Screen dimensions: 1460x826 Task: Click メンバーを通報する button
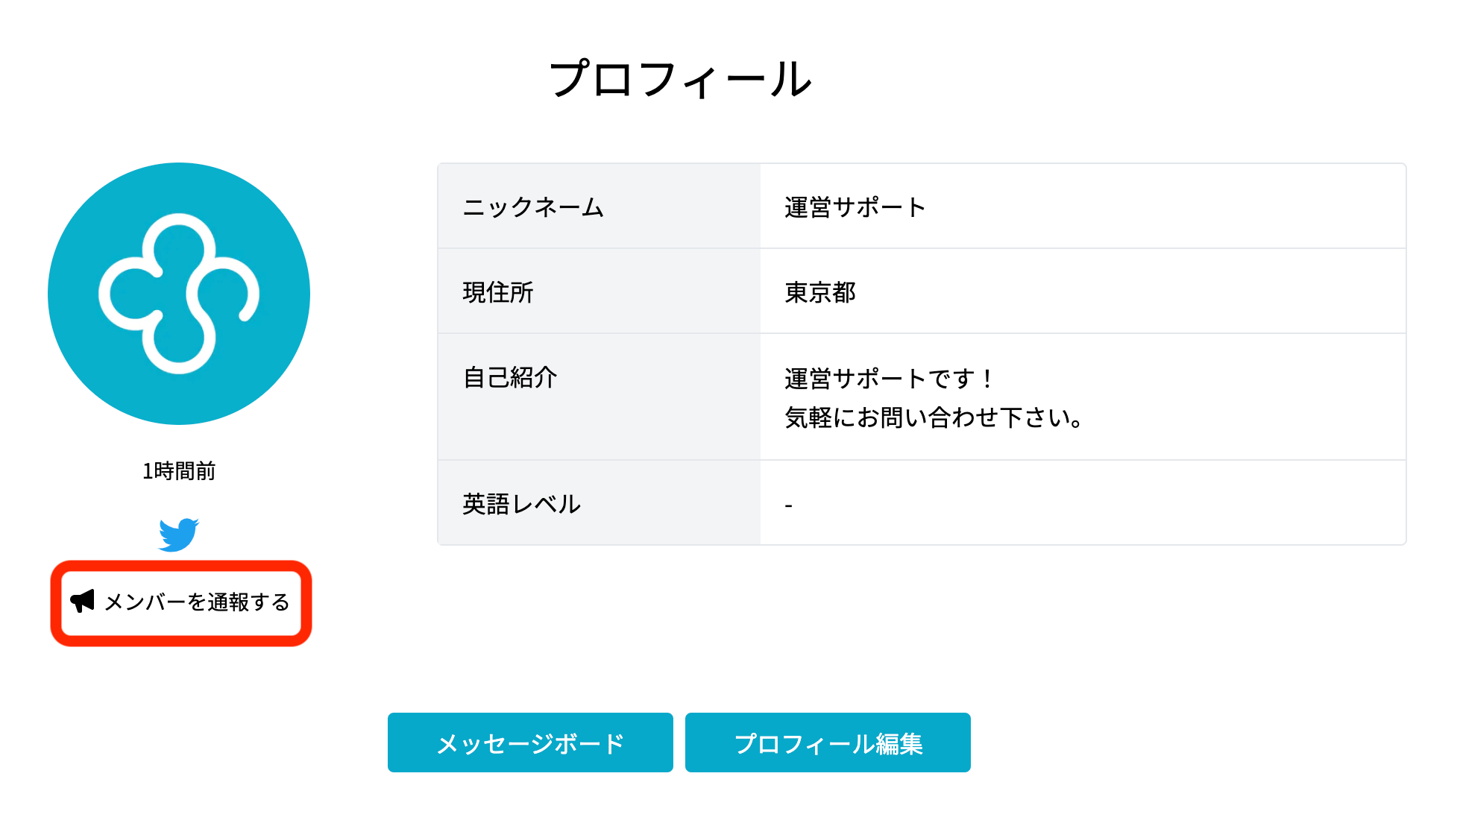pos(180,602)
